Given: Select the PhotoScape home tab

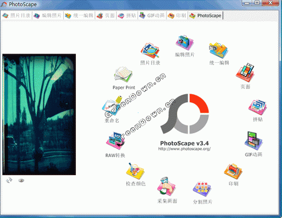Looking at the screenshot, I should pyautogui.click(x=206, y=15).
